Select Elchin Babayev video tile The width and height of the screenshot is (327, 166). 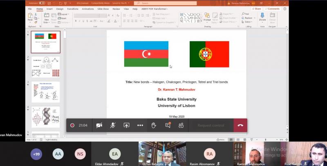click(162, 154)
